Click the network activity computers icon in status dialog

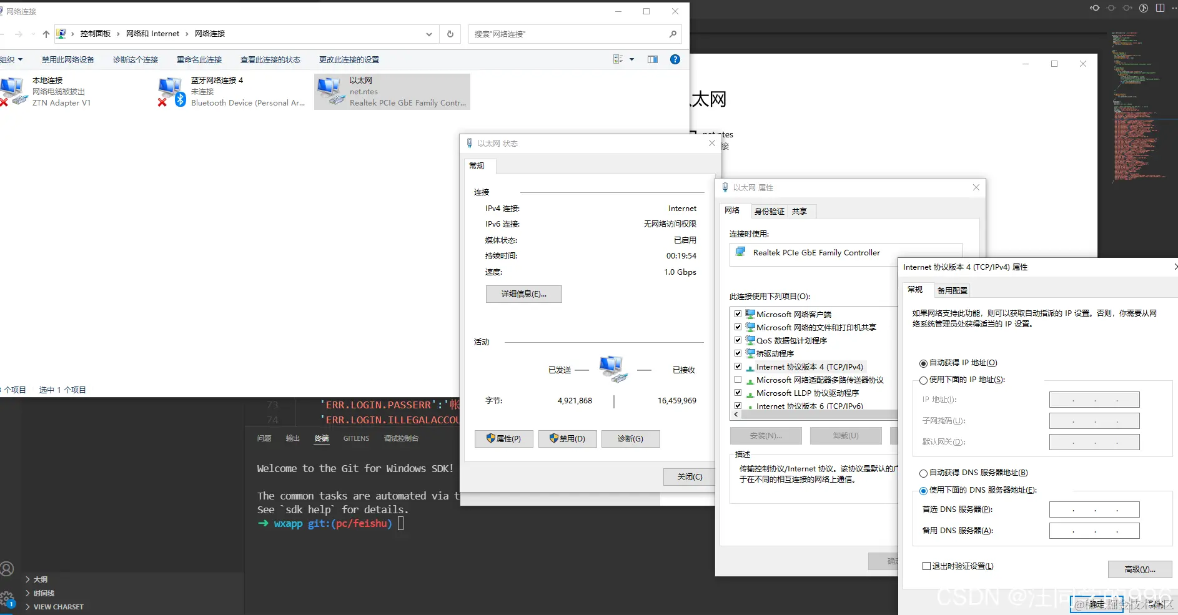[x=613, y=369]
